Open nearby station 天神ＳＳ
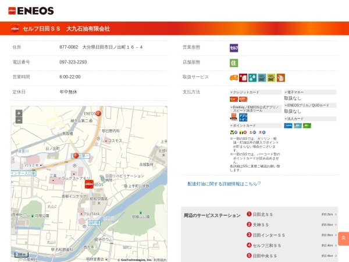Image resolution: width=349 pixels, height=262 pixels. (x=261, y=225)
